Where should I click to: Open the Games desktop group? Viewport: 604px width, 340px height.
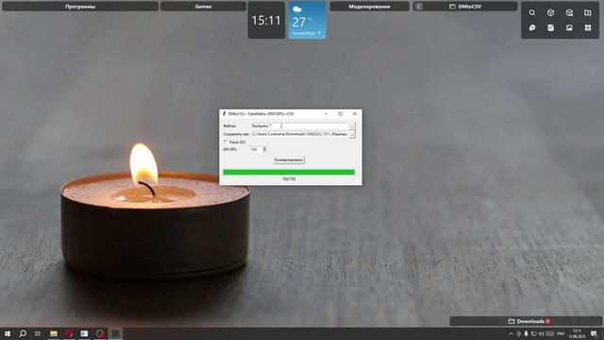click(x=203, y=7)
